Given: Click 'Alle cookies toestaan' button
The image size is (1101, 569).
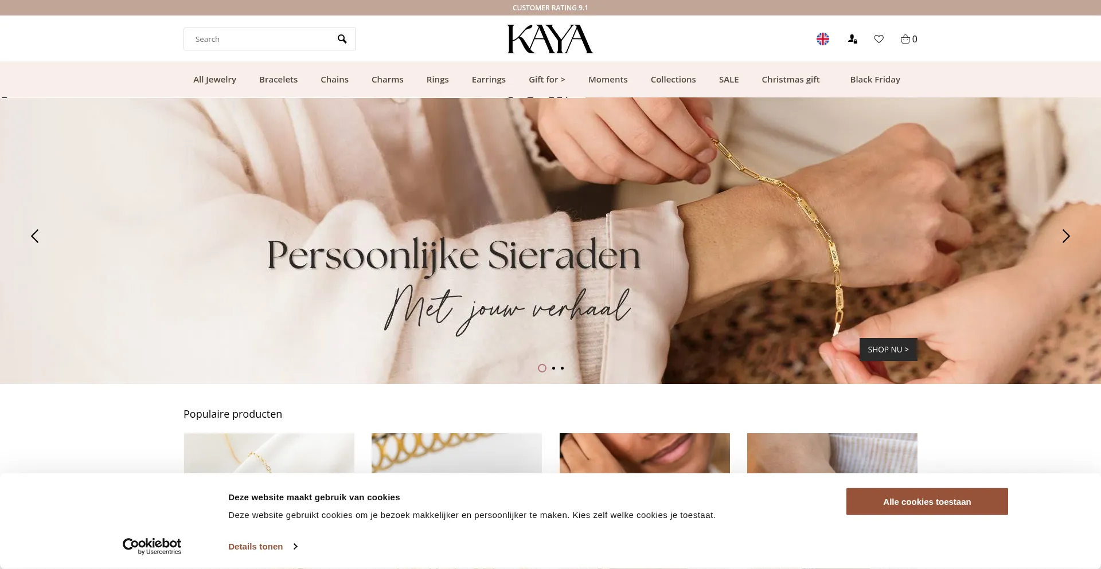Looking at the screenshot, I should 927,501.
